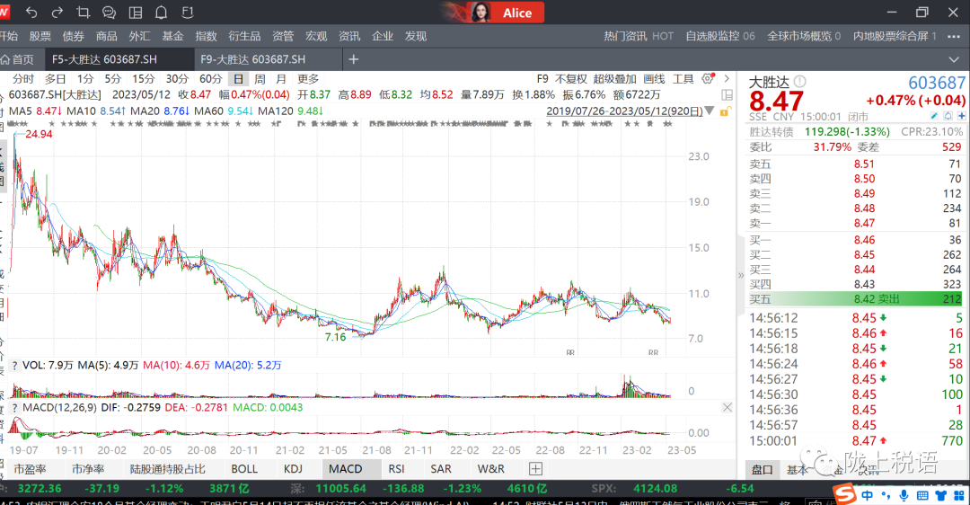Image resolution: width=970 pixels, height=505 pixels.
Task: Close the MACD indicator panel
Action: coord(727,407)
